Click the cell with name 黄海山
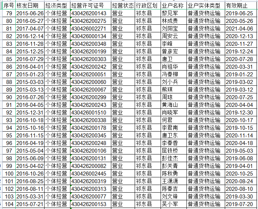The image size is (258, 209). click(170, 105)
